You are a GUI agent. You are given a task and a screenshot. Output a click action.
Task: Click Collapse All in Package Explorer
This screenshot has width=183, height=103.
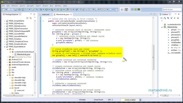pos(27,18)
